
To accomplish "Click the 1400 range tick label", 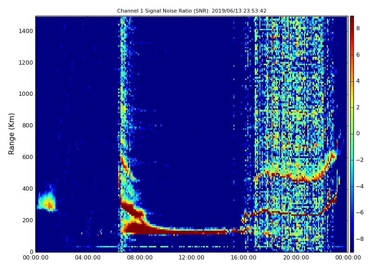I will point(26,31).
